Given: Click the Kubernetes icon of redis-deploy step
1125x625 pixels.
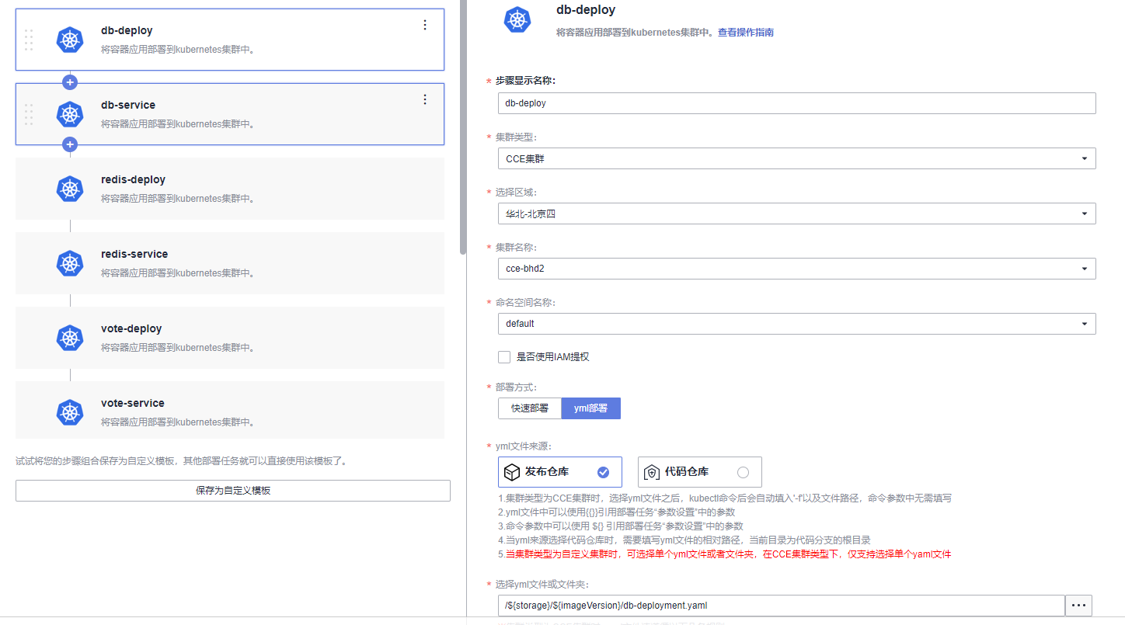Looking at the screenshot, I should pyautogui.click(x=70, y=189).
